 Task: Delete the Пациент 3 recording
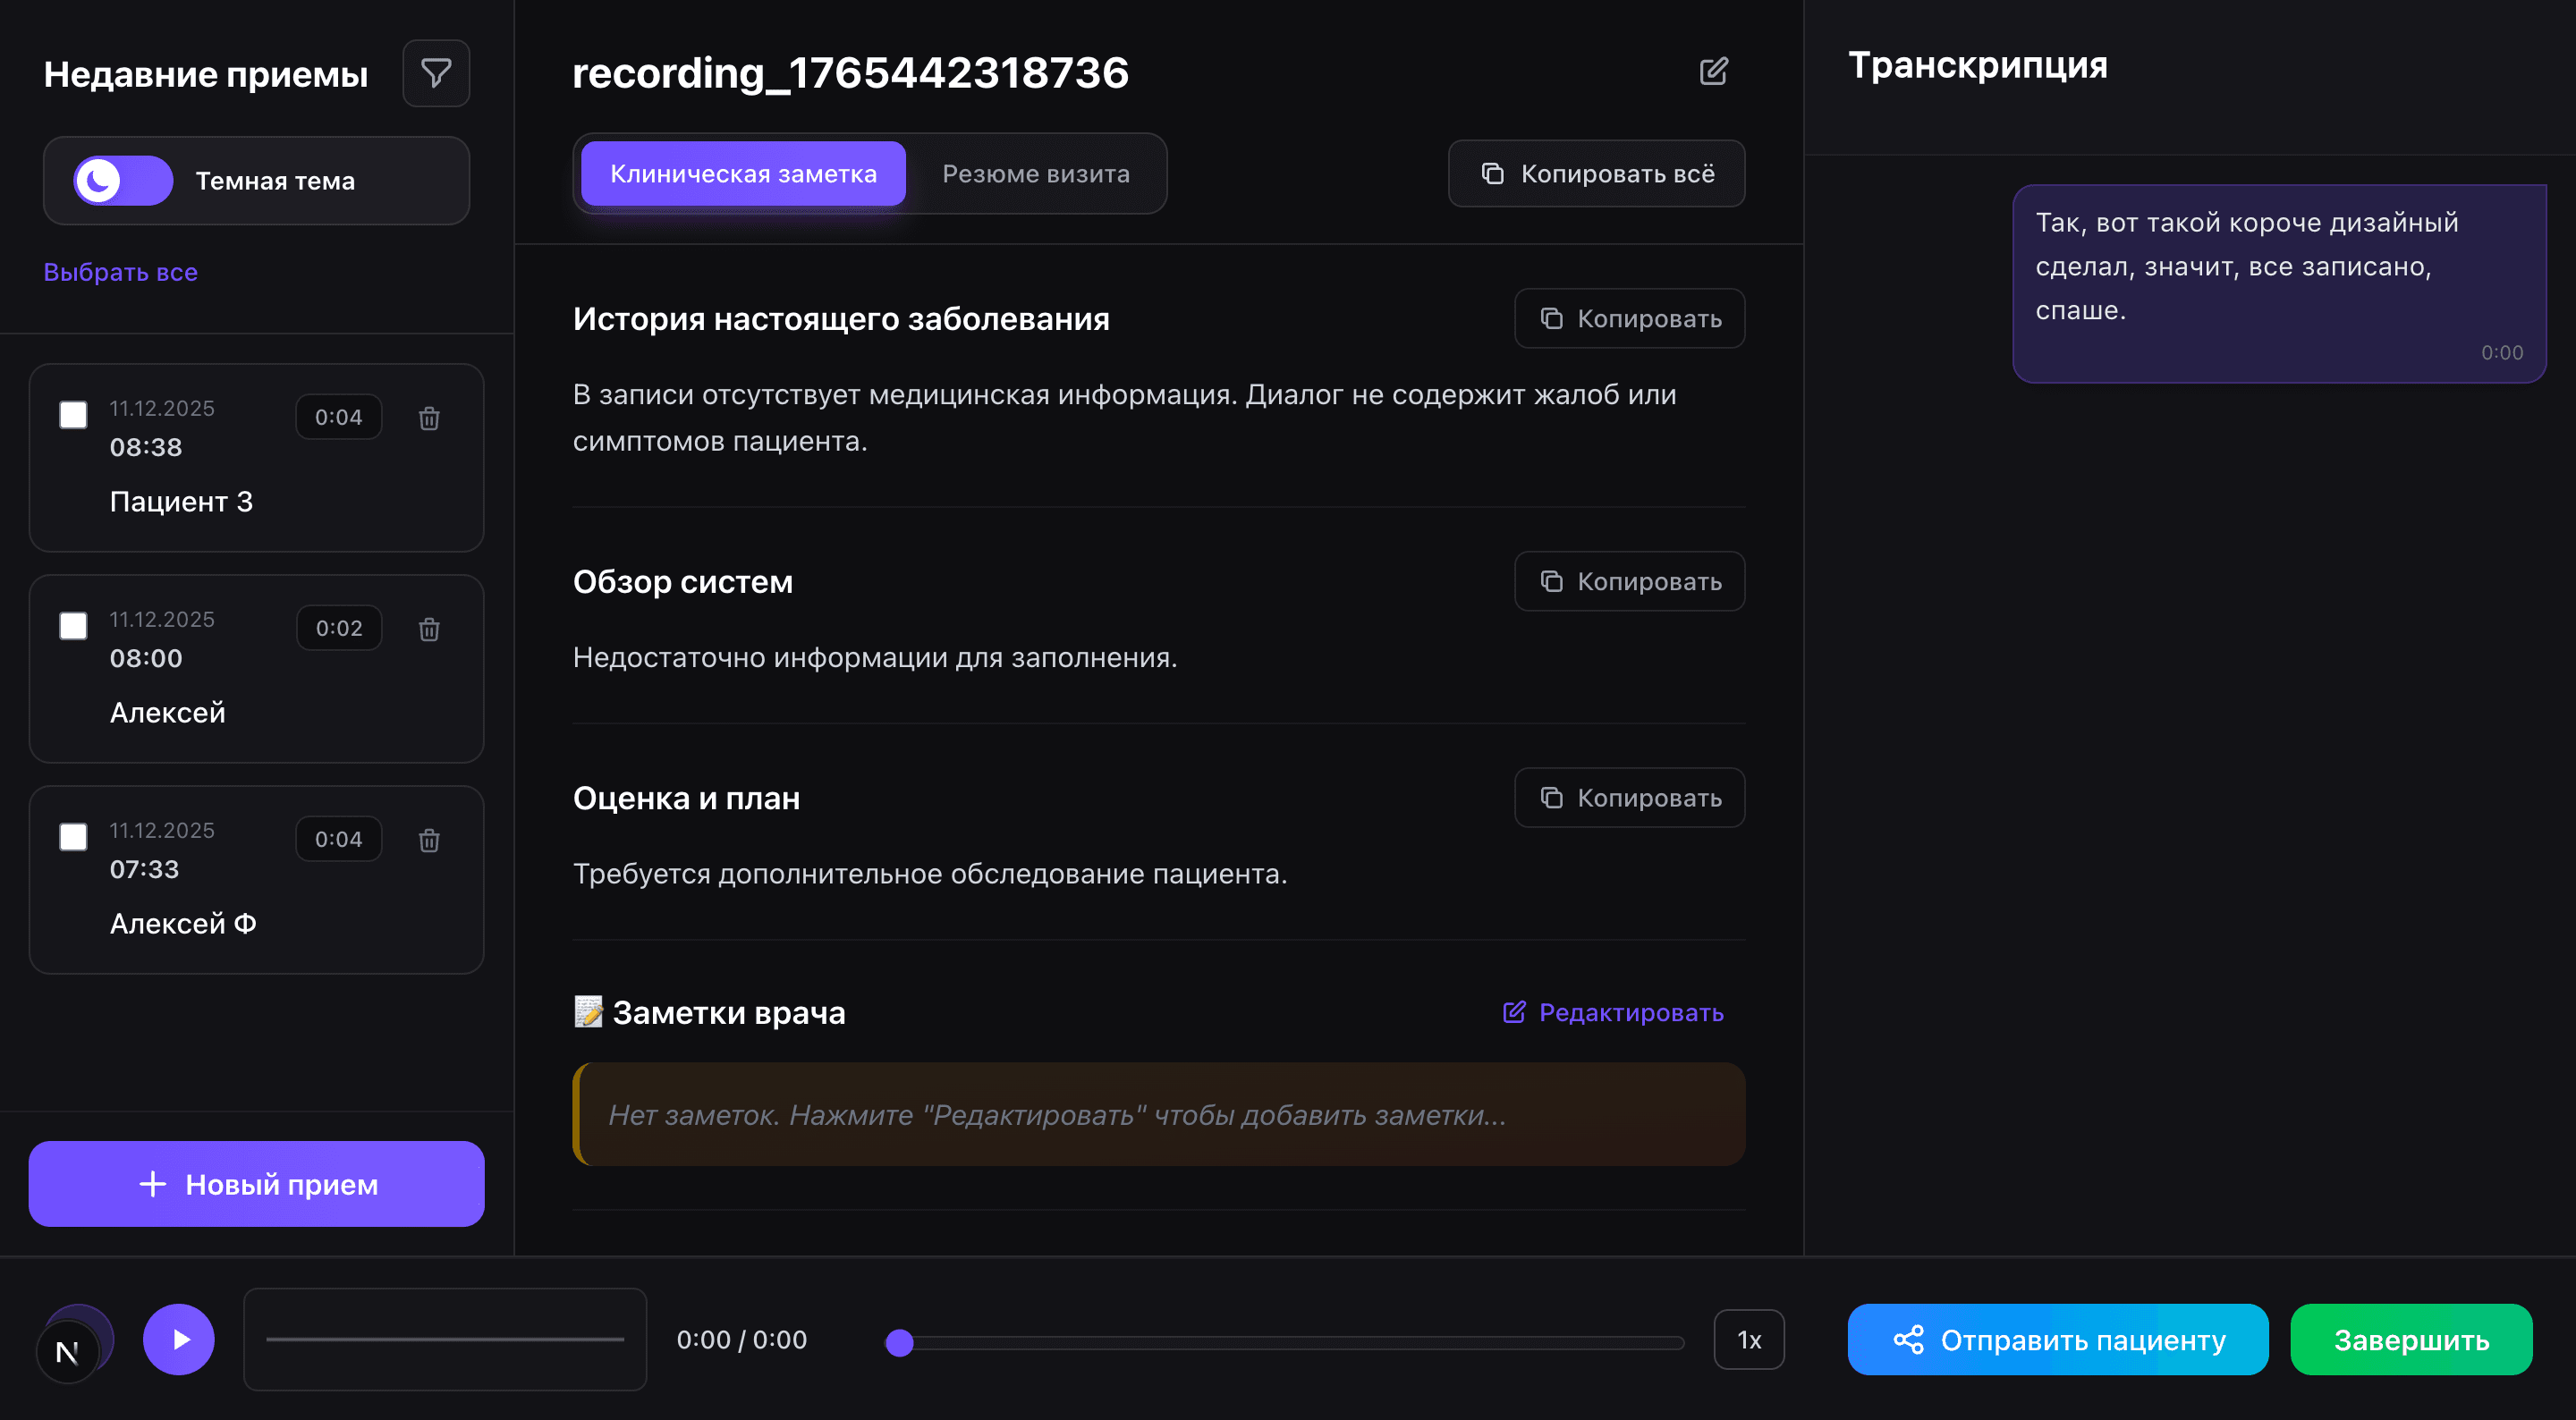429,418
